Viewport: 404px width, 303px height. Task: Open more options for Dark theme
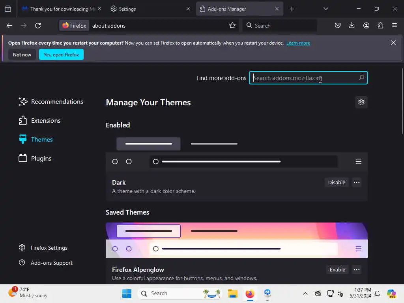357,182
